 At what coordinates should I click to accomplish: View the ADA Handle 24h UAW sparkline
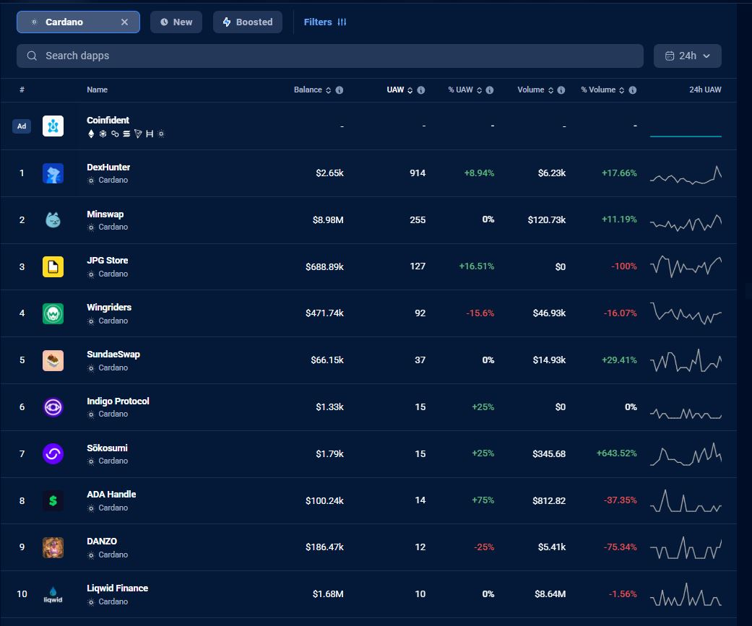686,501
